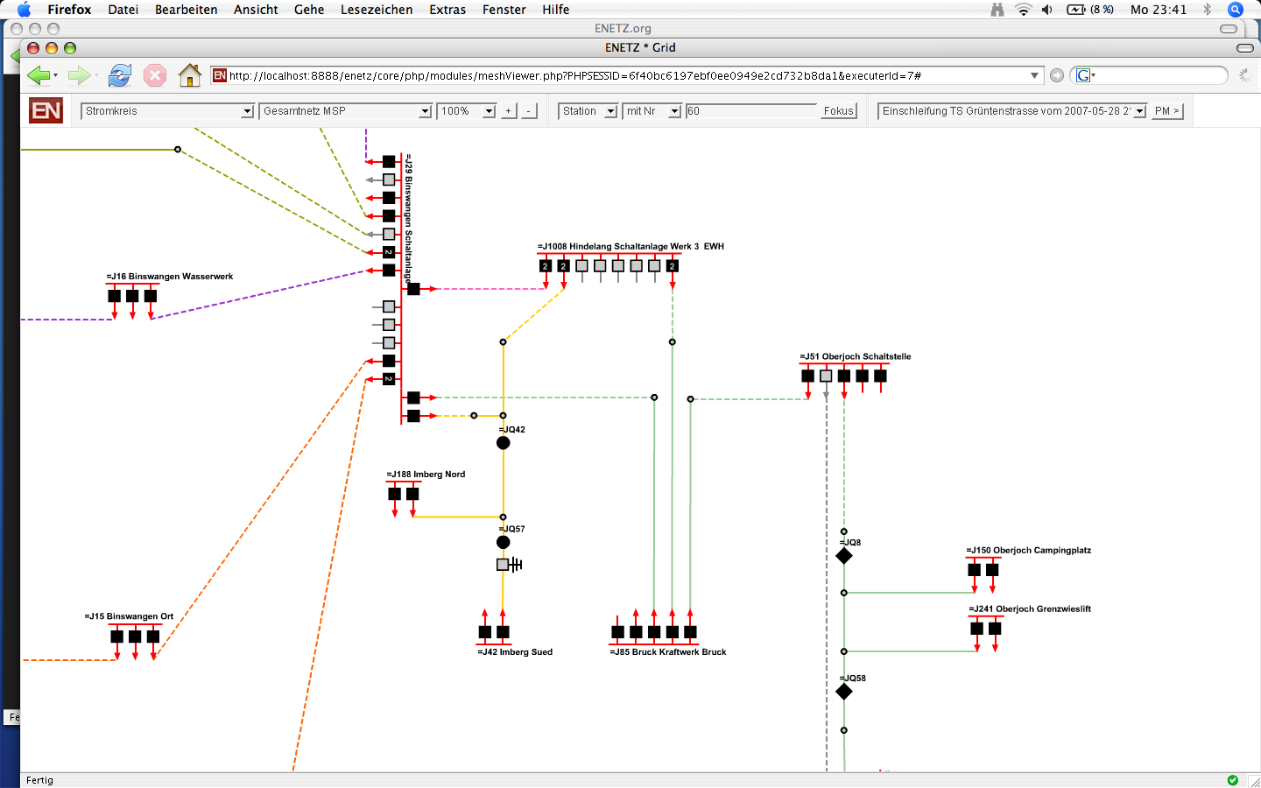Open the Station selector dropdown
Viewport: 1261px width, 788px height.
(x=588, y=111)
